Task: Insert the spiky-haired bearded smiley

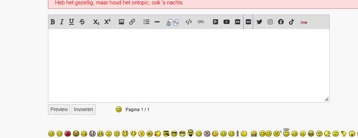Action: [x=190, y=133]
